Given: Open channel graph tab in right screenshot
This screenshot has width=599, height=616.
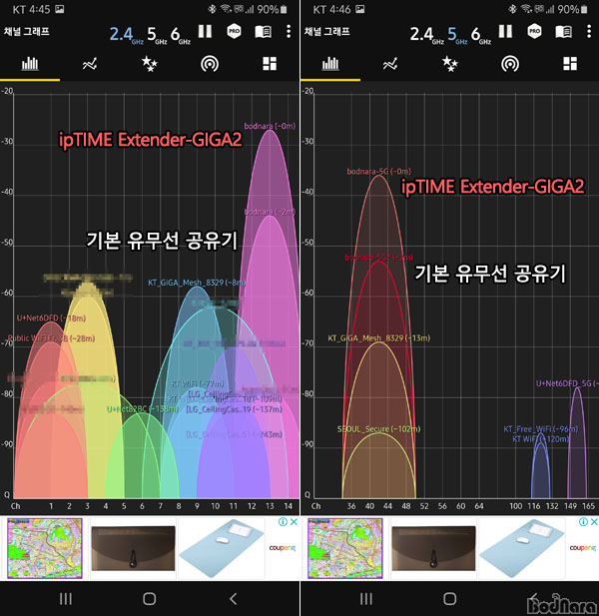Looking at the screenshot, I should (x=330, y=64).
